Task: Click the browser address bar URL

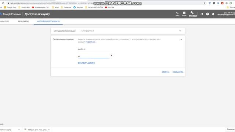Action: (52, 3)
